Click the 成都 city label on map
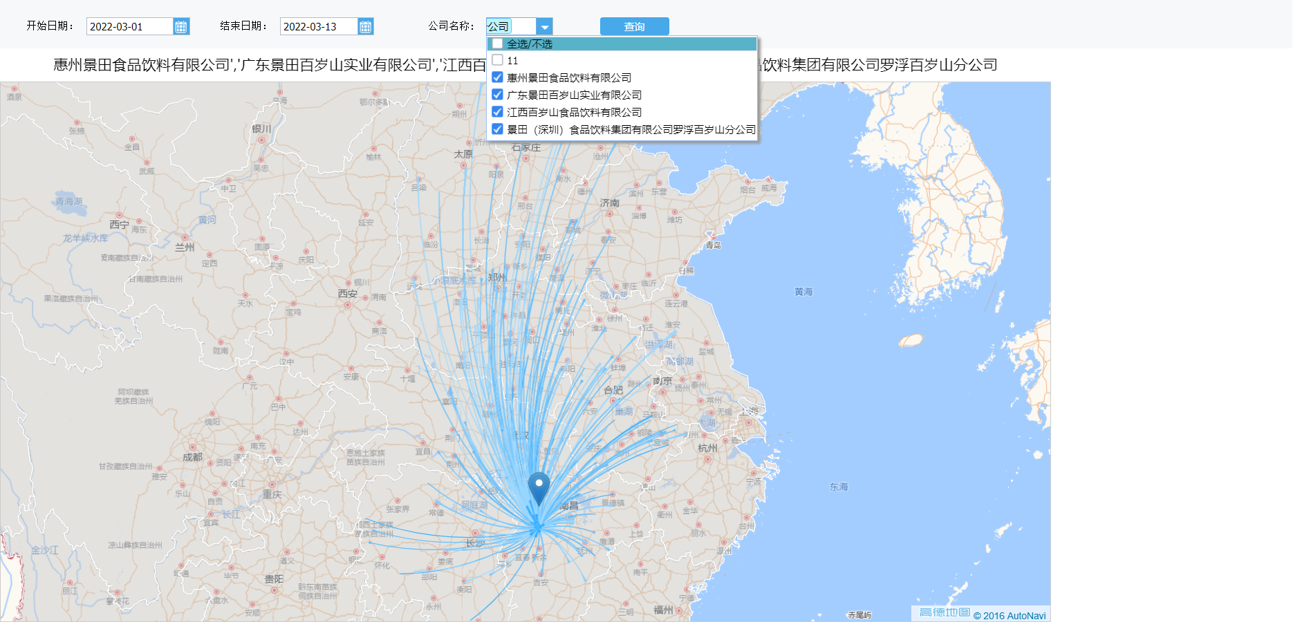 tap(192, 457)
